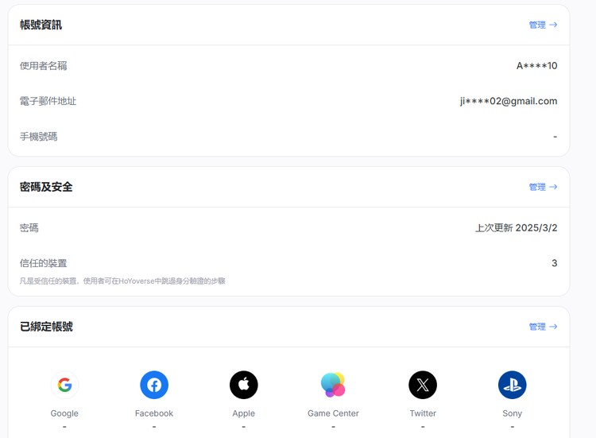
Task: Click the 密碼 row label
Action: pyautogui.click(x=29, y=228)
